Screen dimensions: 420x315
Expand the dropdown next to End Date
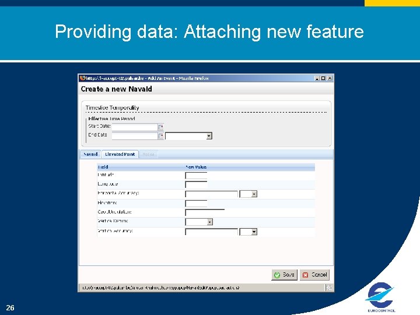[x=189, y=136]
